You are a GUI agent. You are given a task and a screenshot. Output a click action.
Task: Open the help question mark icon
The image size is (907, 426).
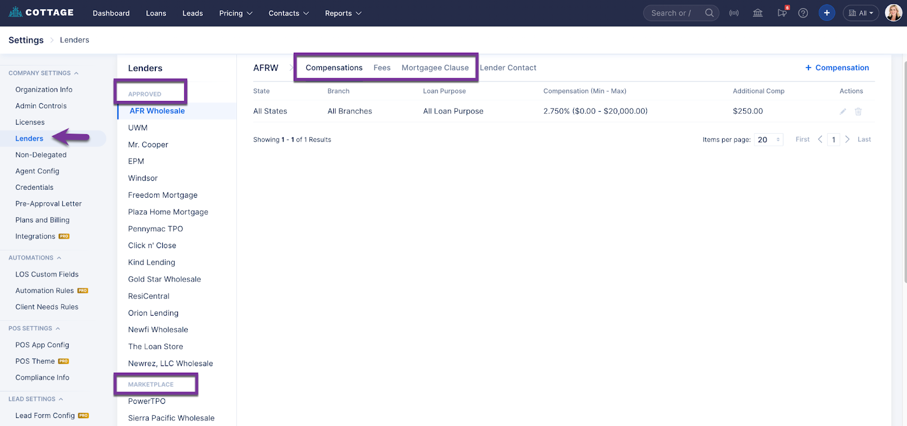(803, 13)
